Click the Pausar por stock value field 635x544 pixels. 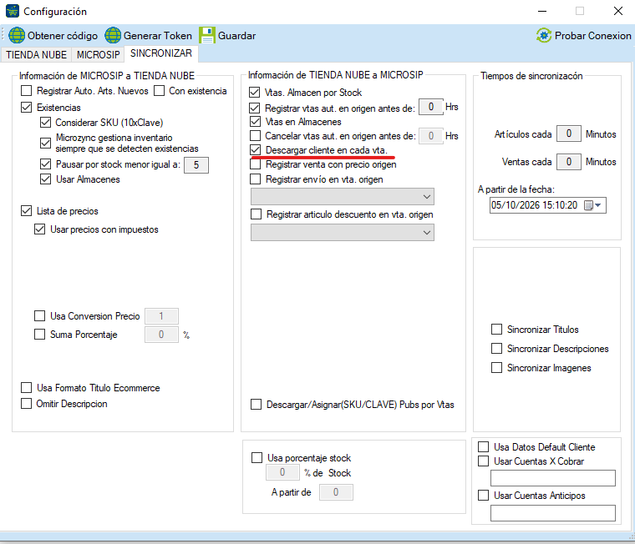tap(196, 165)
